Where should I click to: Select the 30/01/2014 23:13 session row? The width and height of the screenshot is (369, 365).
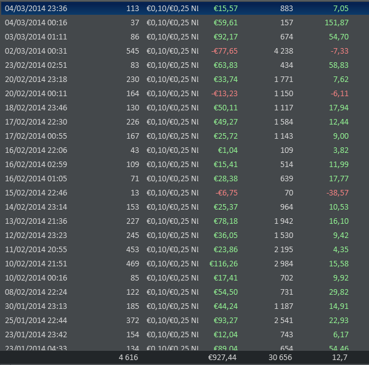185,306
